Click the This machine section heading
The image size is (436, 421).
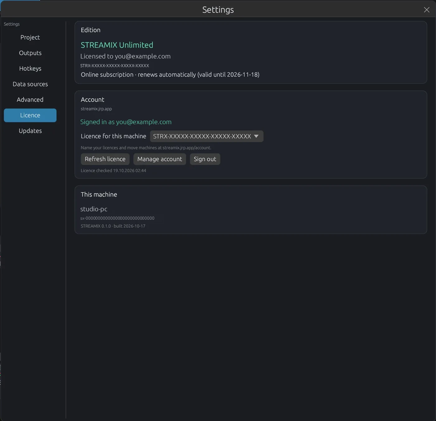pos(99,194)
